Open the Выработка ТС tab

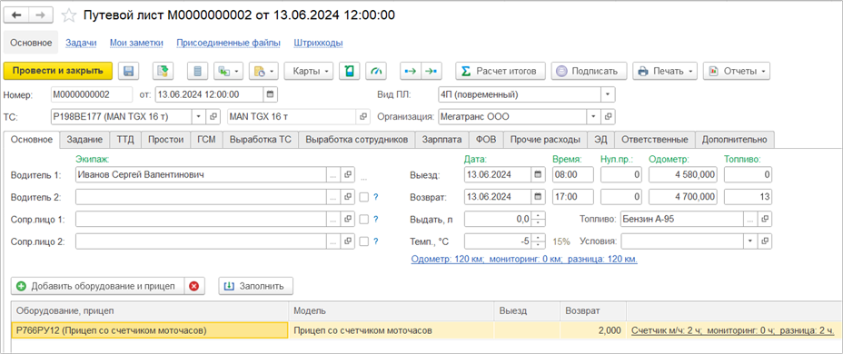tap(260, 140)
